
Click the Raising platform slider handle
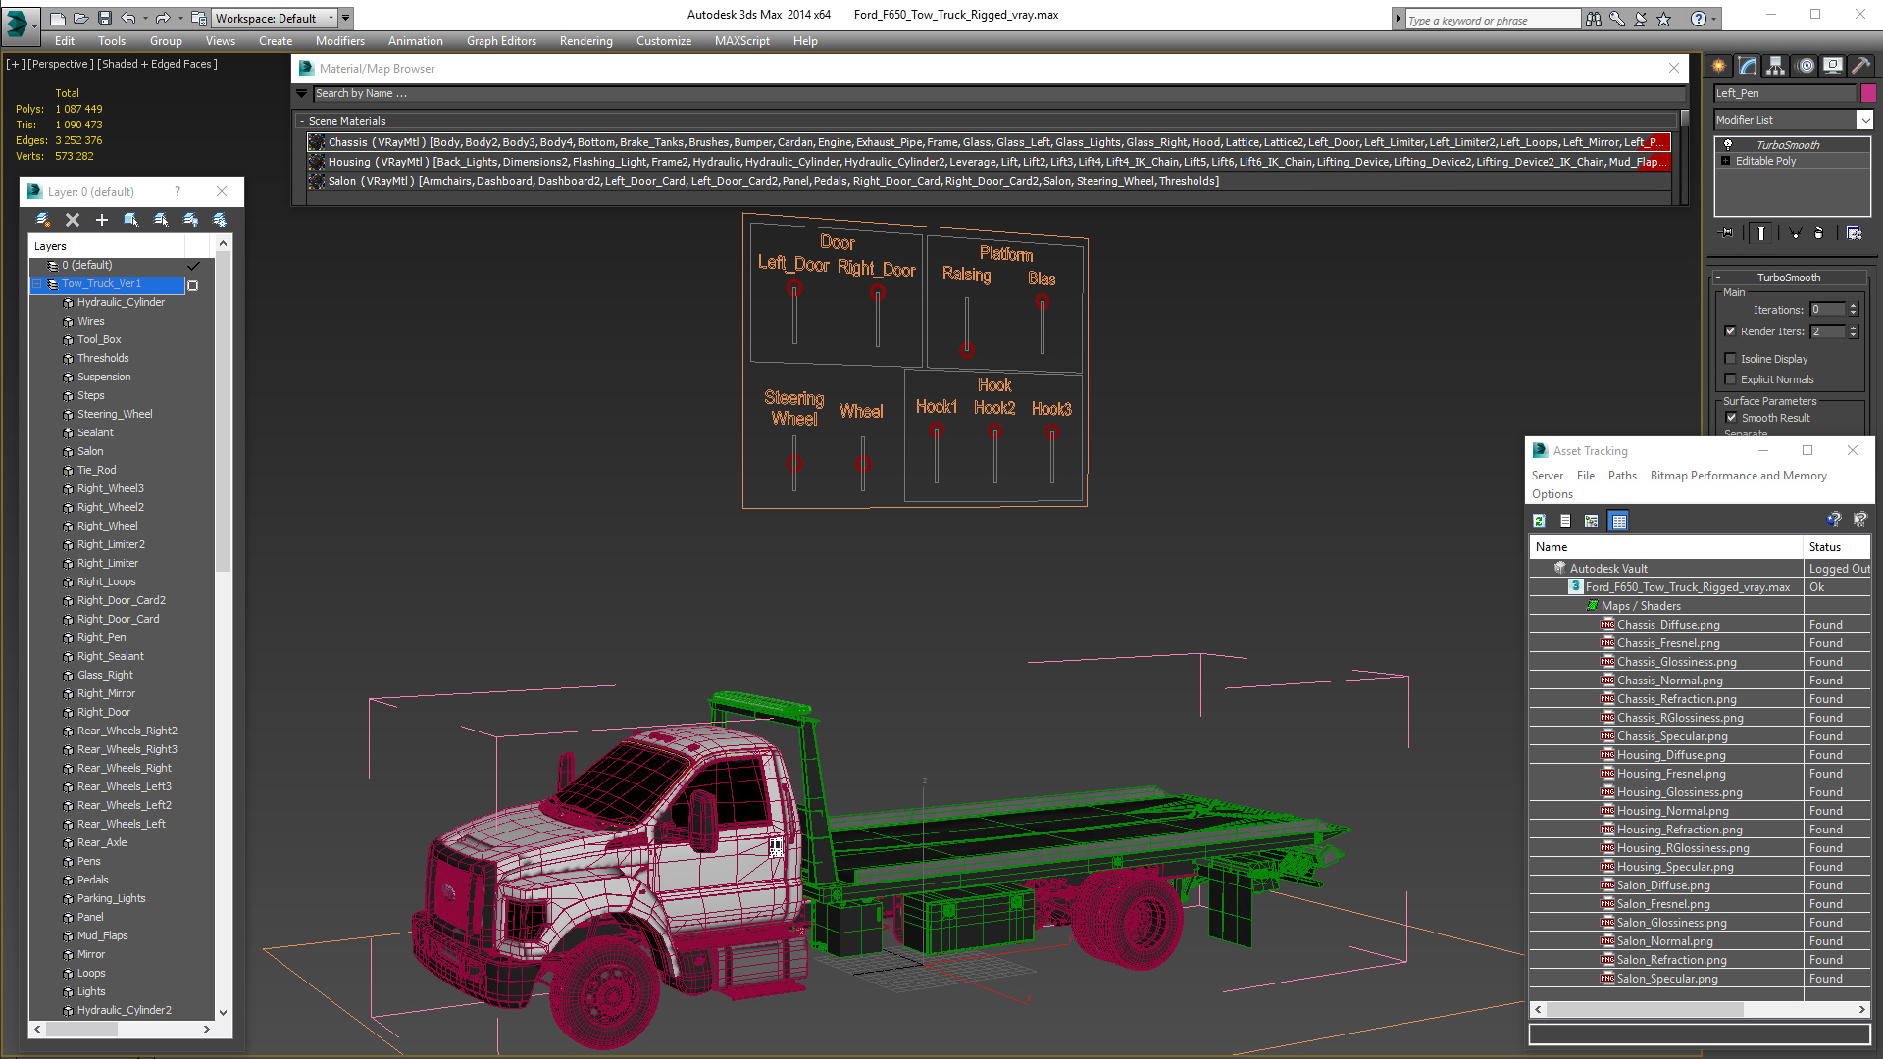967,349
